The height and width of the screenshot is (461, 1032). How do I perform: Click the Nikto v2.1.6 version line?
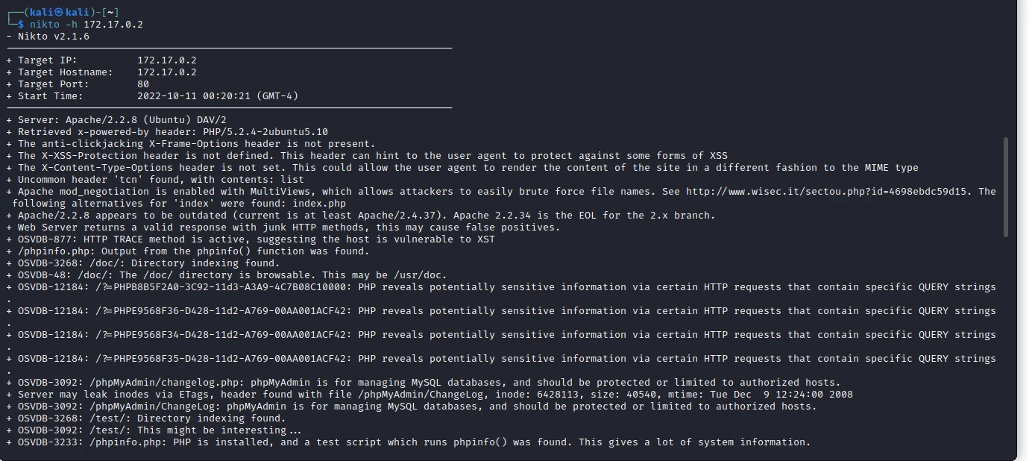[x=52, y=37]
